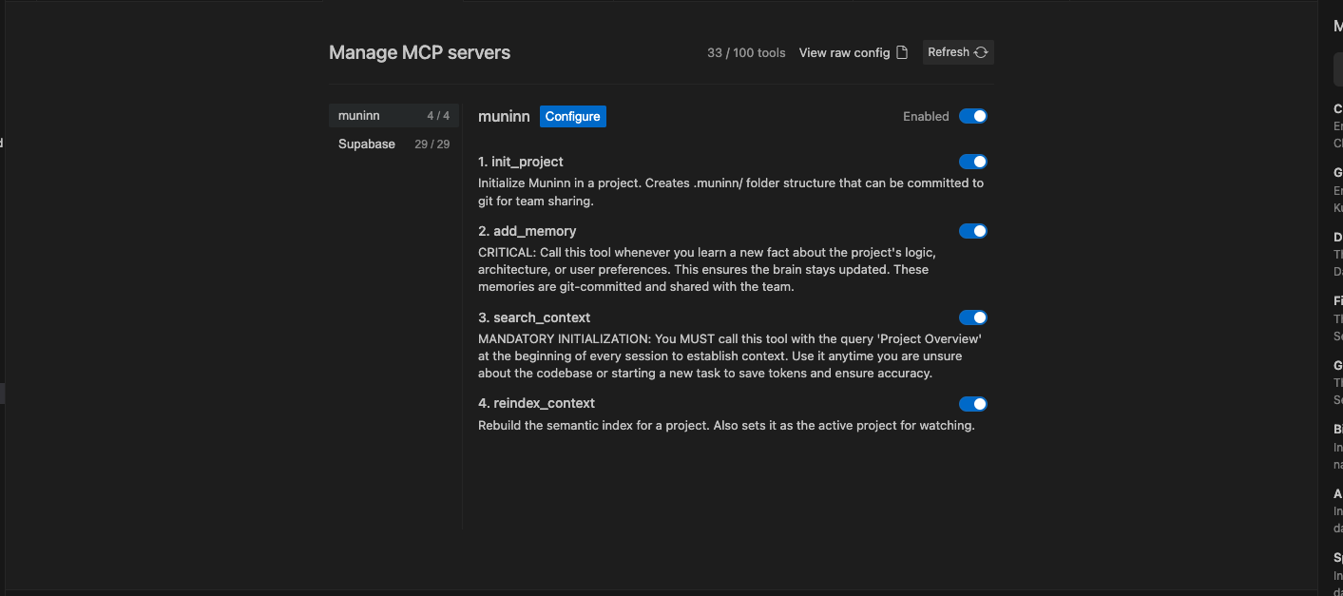This screenshot has width=1343, height=596.
Task: Click the Enabled label next to the toggle
Action: click(925, 116)
